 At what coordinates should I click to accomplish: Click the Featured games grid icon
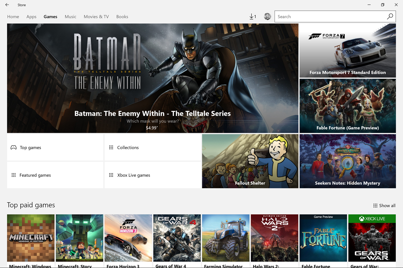pyautogui.click(x=14, y=175)
